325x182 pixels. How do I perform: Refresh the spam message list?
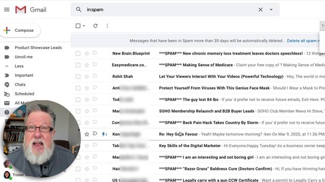click(95, 26)
